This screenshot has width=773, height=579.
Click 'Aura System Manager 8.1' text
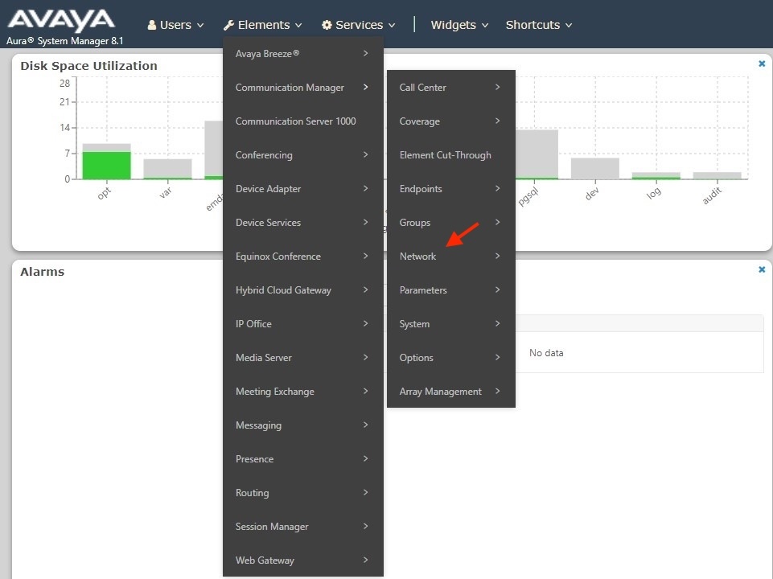(64, 41)
